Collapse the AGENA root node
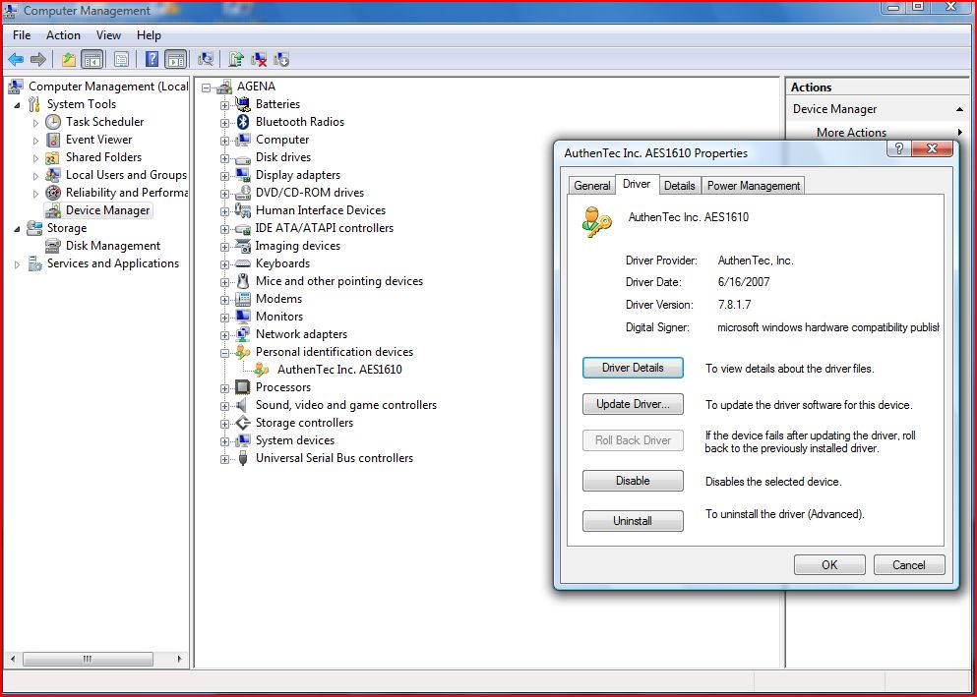 (x=207, y=88)
